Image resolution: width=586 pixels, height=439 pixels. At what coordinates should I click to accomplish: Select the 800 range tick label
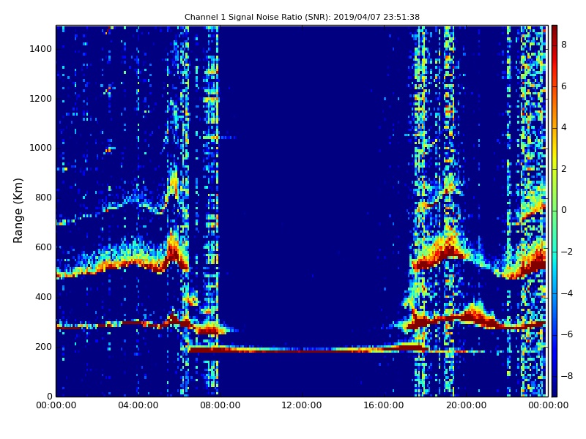click(43, 198)
